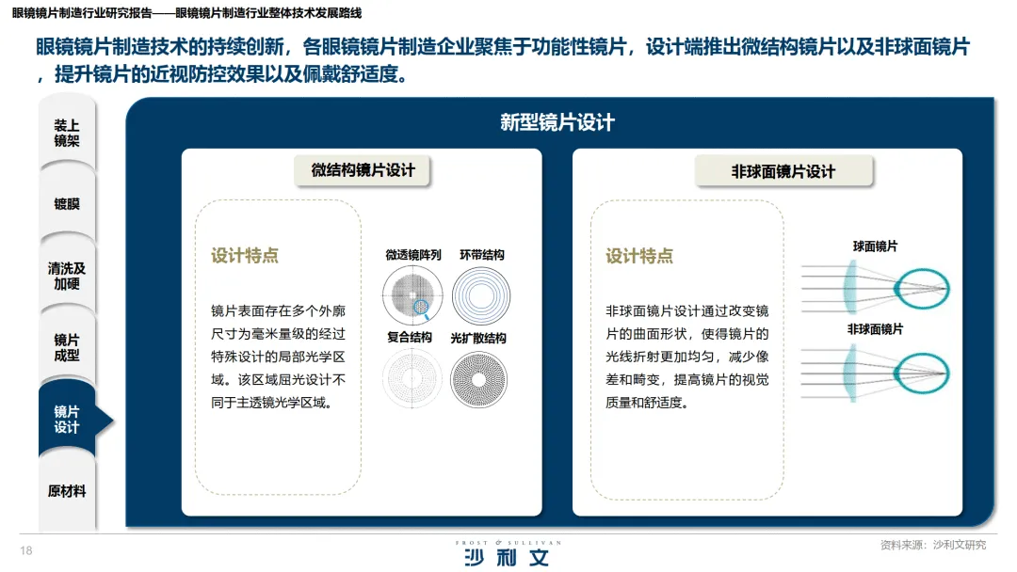Click the 微透镜阵列 caption
This screenshot has width=1017, height=572.
coord(413,255)
